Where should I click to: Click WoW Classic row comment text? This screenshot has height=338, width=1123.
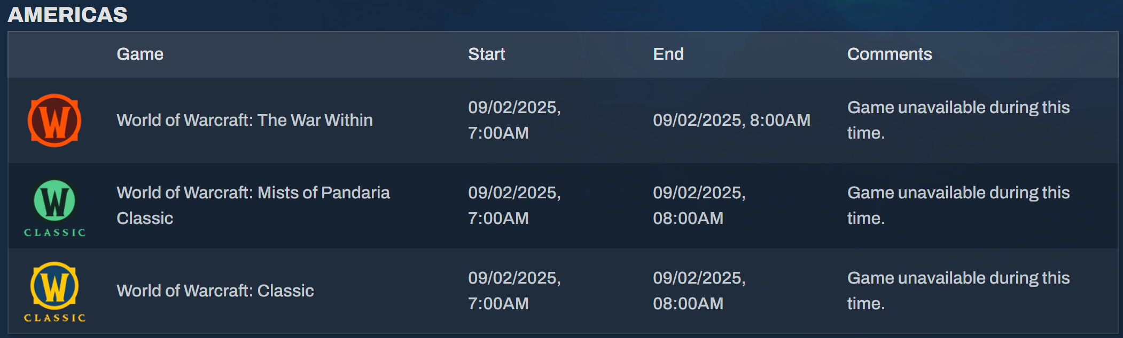958,291
